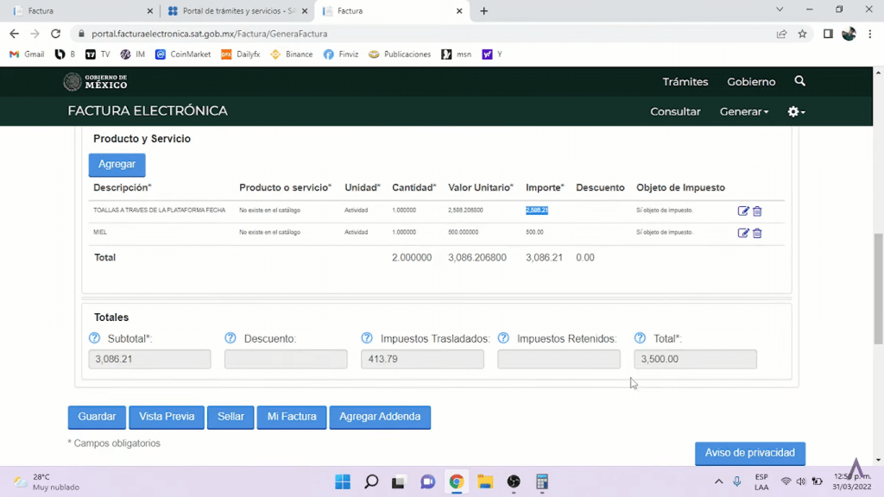Open the Aviso de privacidad button
Screen dimensions: 884x497
[750, 453]
